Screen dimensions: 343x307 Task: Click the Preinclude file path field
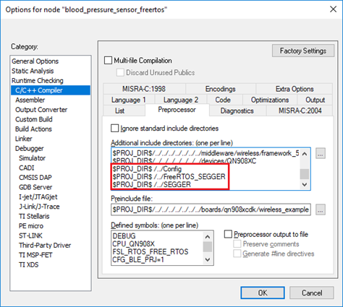click(211, 209)
